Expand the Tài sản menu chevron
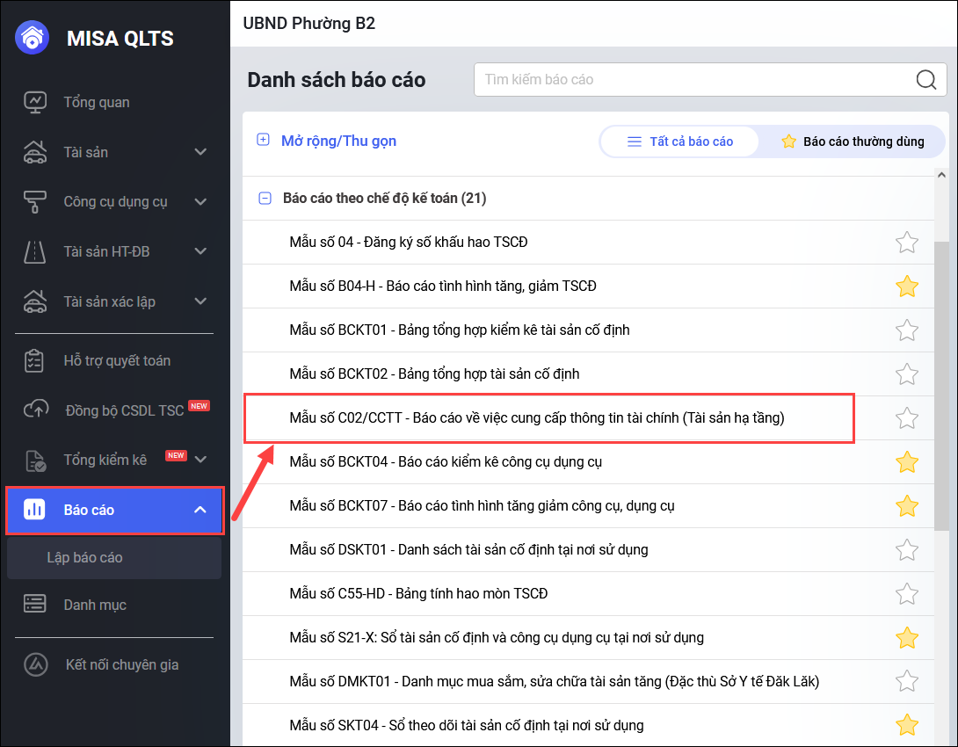The height and width of the screenshot is (747, 958). tap(200, 152)
